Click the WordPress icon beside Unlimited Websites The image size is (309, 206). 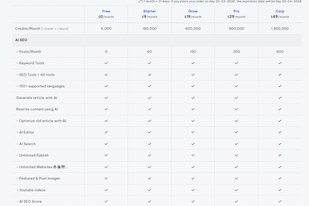click(x=55, y=167)
